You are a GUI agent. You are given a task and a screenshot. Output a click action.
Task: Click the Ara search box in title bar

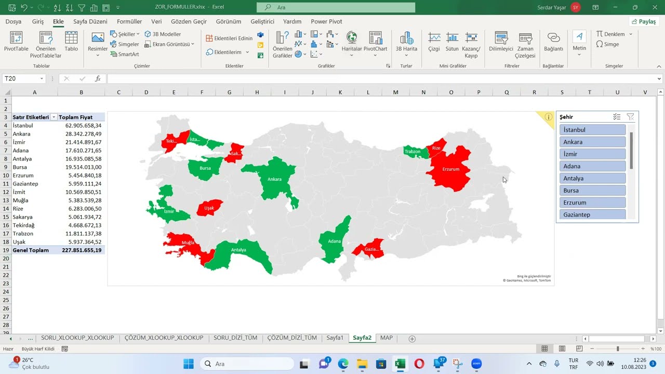[336, 7]
